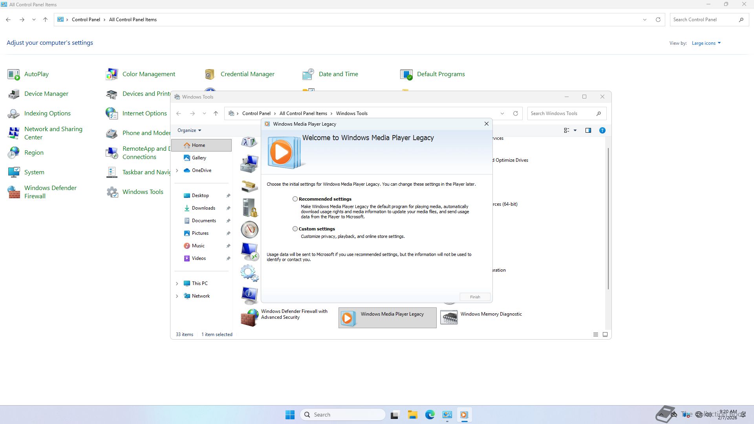Expand the This PC tree node
Screen dimensions: 754x424
177,283
